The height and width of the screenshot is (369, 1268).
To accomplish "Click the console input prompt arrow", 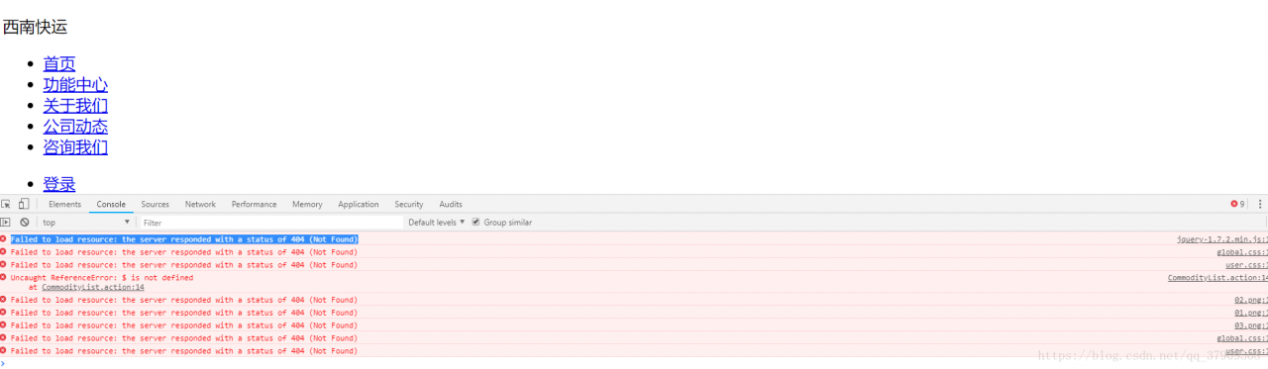I will click(3, 363).
